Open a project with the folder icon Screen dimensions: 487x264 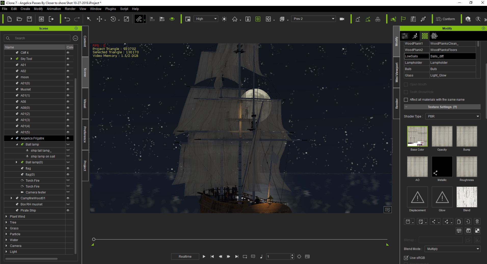point(19,19)
